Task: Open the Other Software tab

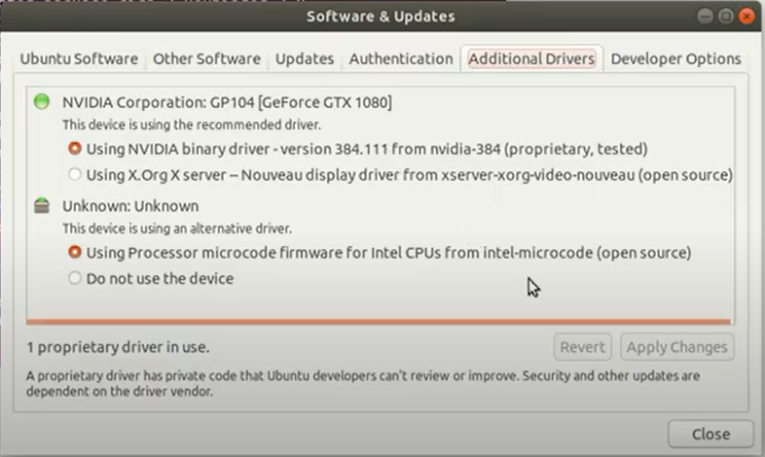Action: [x=207, y=59]
